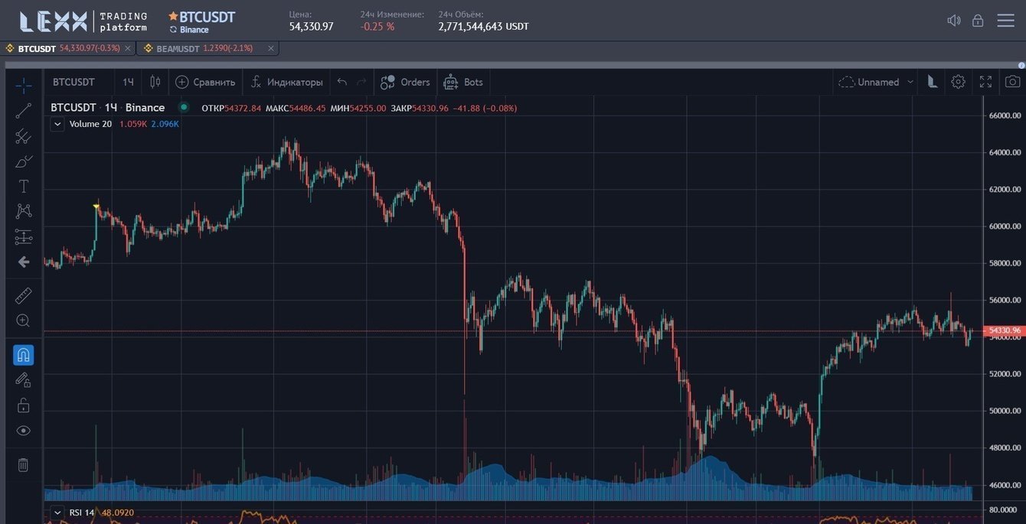This screenshot has height=524, width=1026.
Task: Open chart settings gear
Action: 958,82
